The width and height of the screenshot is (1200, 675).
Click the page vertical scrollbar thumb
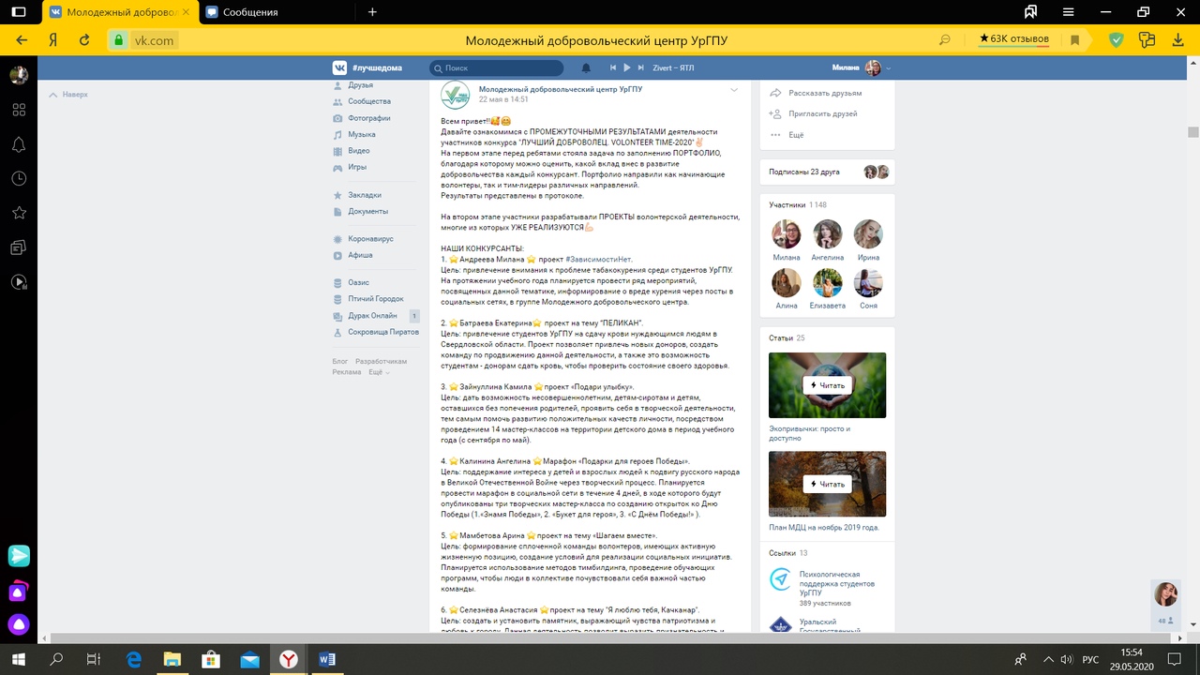[1192, 132]
